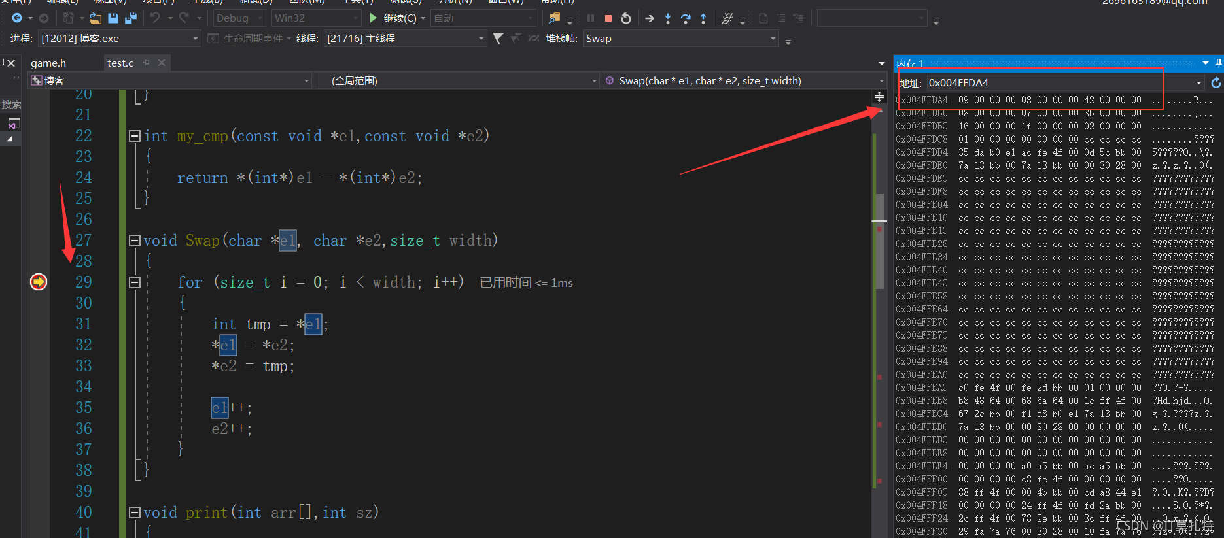Open the Memory 1 window options arrow
The height and width of the screenshot is (538, 1224).
(x=1205, y=63)
